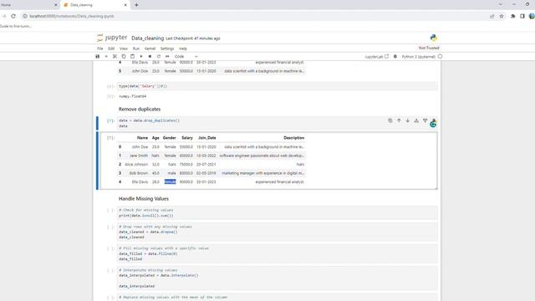The image size is (535, 301).
Task: Run the selected cell with play icon
Action: [141, 56]
